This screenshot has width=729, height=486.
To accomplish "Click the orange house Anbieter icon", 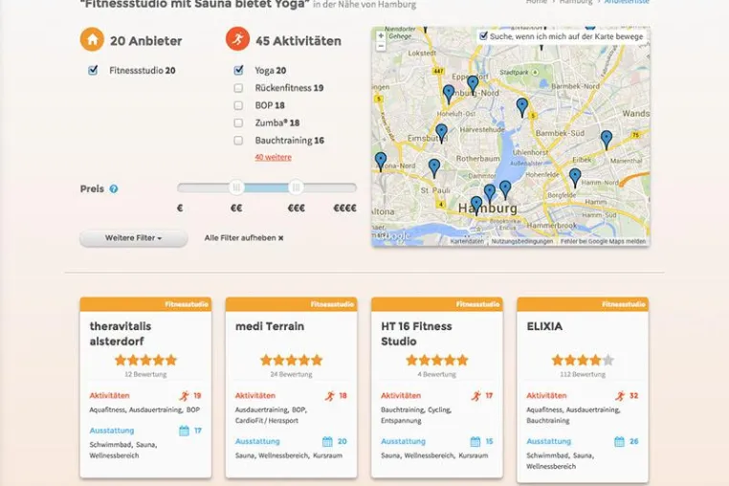I will [92, 39].
